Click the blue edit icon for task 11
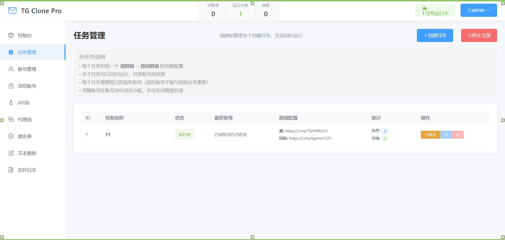505x240 pixels. [446, 135]
